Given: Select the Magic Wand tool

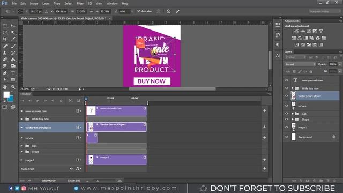Looking at the screenshot, I should (x=13, y=32).
